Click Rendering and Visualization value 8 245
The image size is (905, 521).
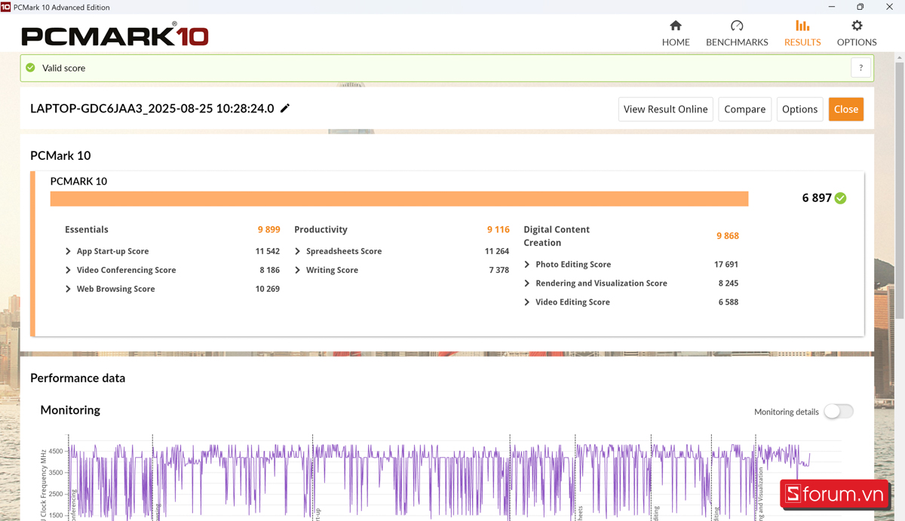(729, 283)
